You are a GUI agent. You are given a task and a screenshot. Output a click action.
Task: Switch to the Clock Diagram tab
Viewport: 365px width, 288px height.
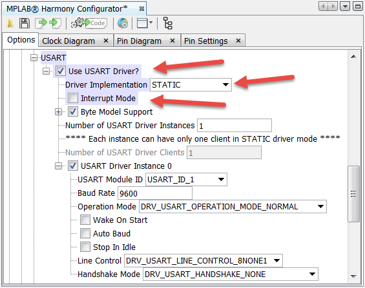click(68, 41)
